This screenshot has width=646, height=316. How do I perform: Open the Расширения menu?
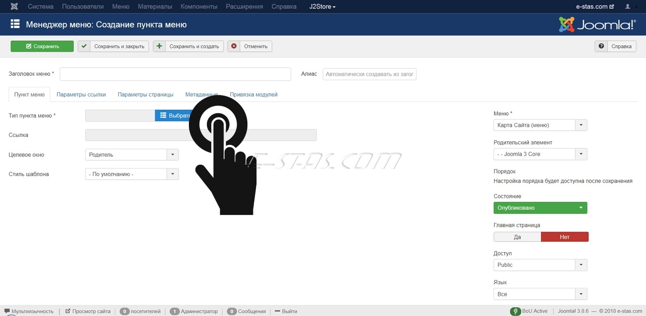244,7
